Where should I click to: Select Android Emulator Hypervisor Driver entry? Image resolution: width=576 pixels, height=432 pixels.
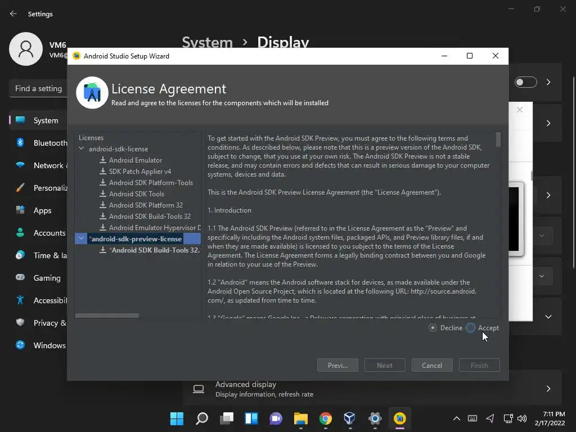(x=155, y=228)
